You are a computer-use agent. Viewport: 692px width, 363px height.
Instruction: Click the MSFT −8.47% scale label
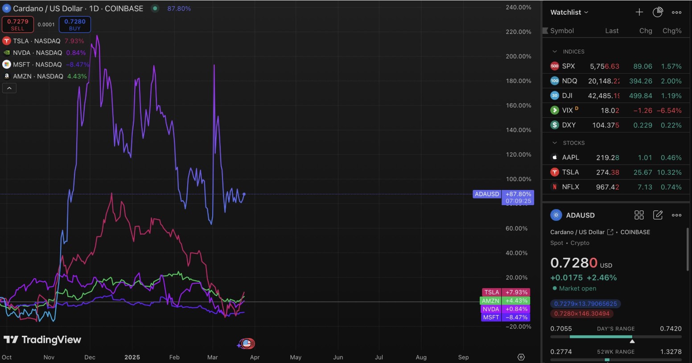pyautogui.click(x=506, y=318)
